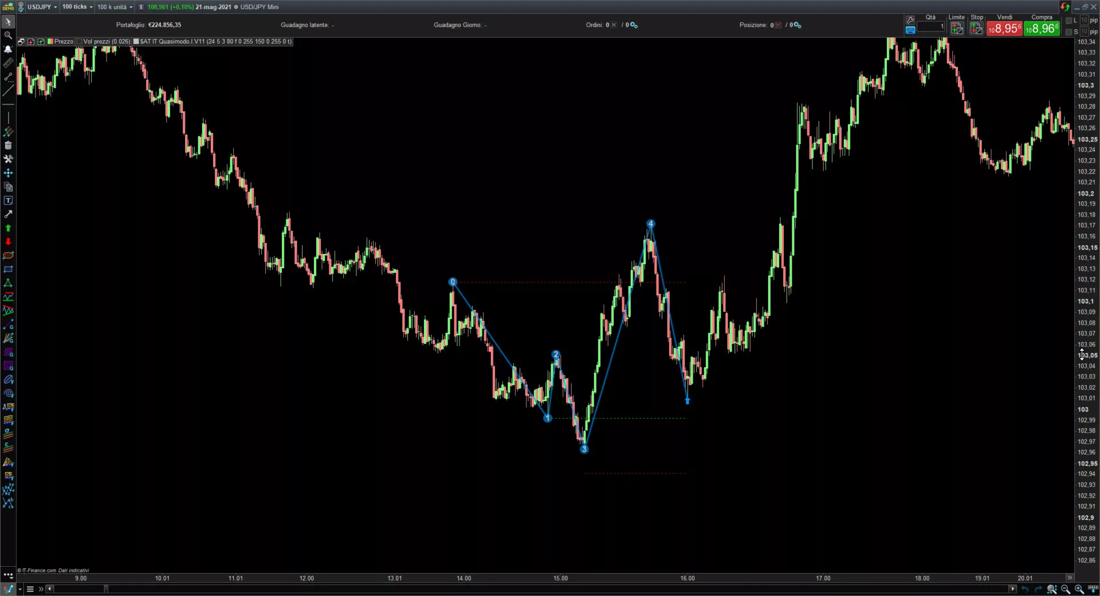
Task: Select the ellipse drawing tool
Action: coord(8,256)
